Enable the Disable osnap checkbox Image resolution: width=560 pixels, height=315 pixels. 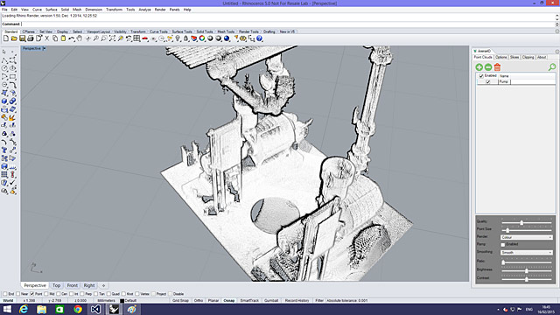coord(170,294)
